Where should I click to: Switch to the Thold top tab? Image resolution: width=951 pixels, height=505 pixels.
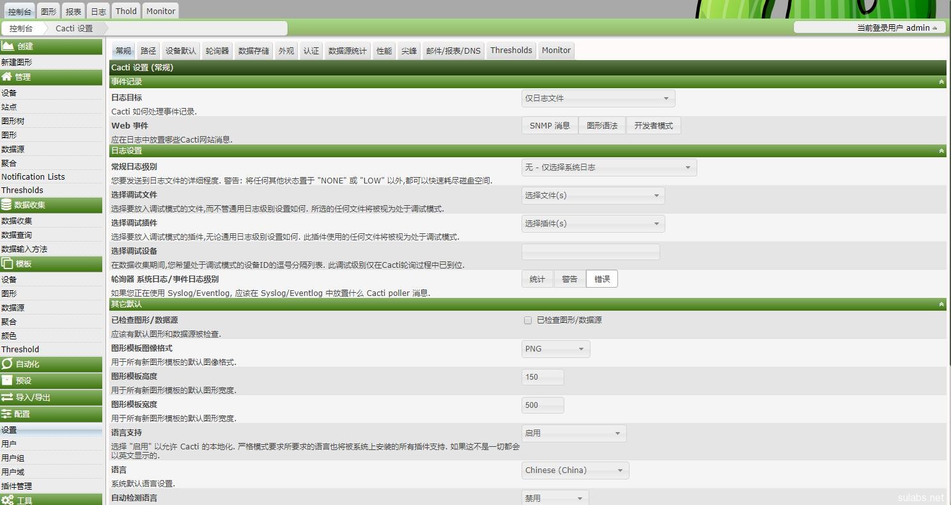[126, 12]
